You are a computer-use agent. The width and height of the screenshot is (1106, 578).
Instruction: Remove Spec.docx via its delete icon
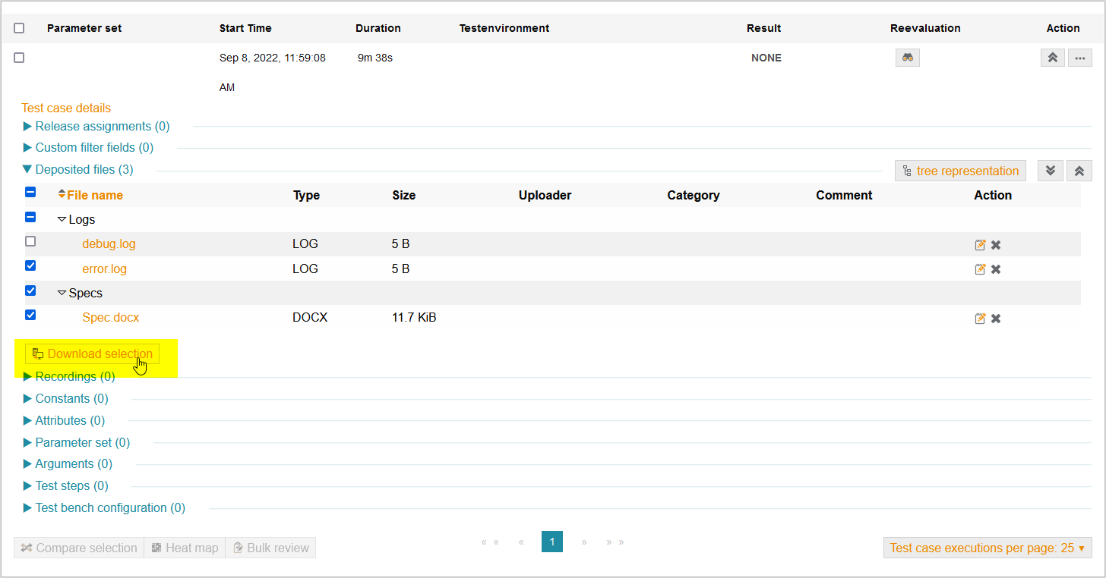[995, 318]
